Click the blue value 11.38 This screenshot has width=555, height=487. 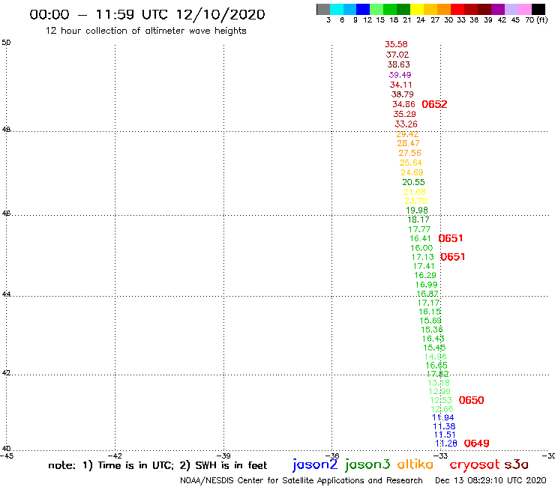(444, 426)
